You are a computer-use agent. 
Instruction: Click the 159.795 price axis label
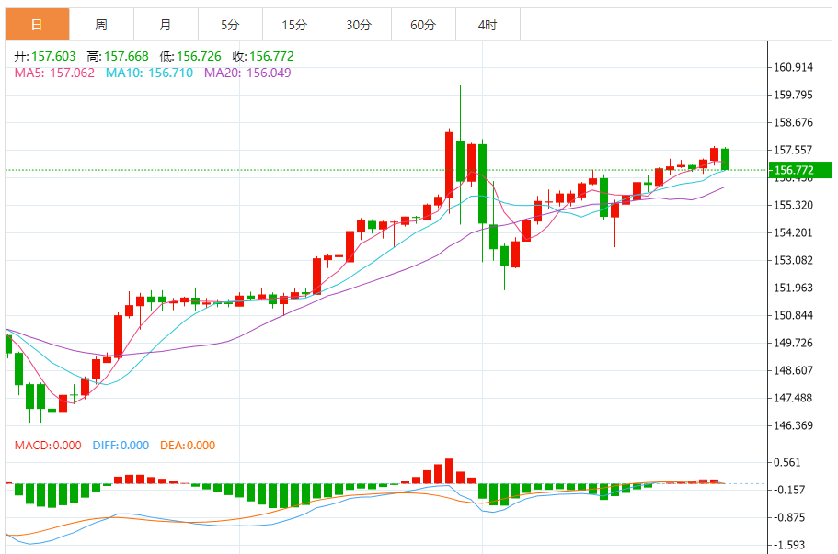794,95
